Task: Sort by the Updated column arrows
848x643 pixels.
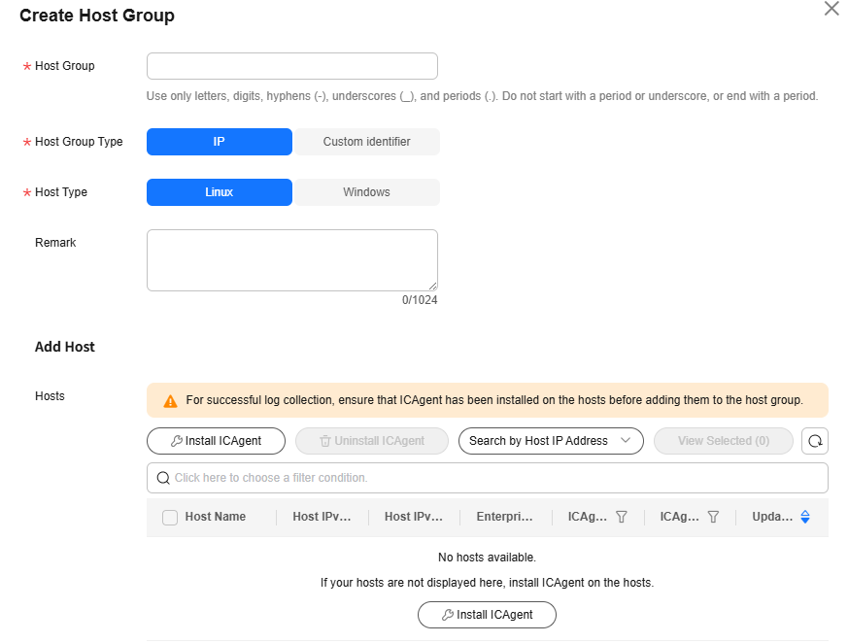Action: (x=805, y=517)
